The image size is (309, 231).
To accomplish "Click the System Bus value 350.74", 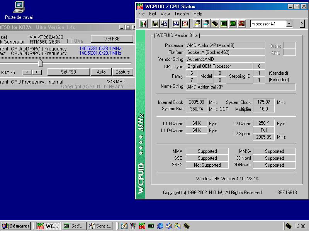I will (x=197, y=109).
